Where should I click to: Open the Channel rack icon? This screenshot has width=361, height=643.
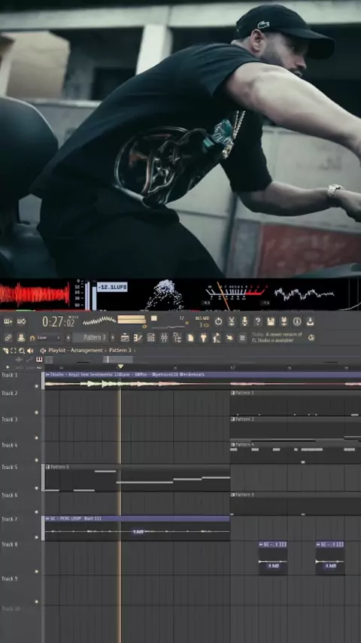151,337
